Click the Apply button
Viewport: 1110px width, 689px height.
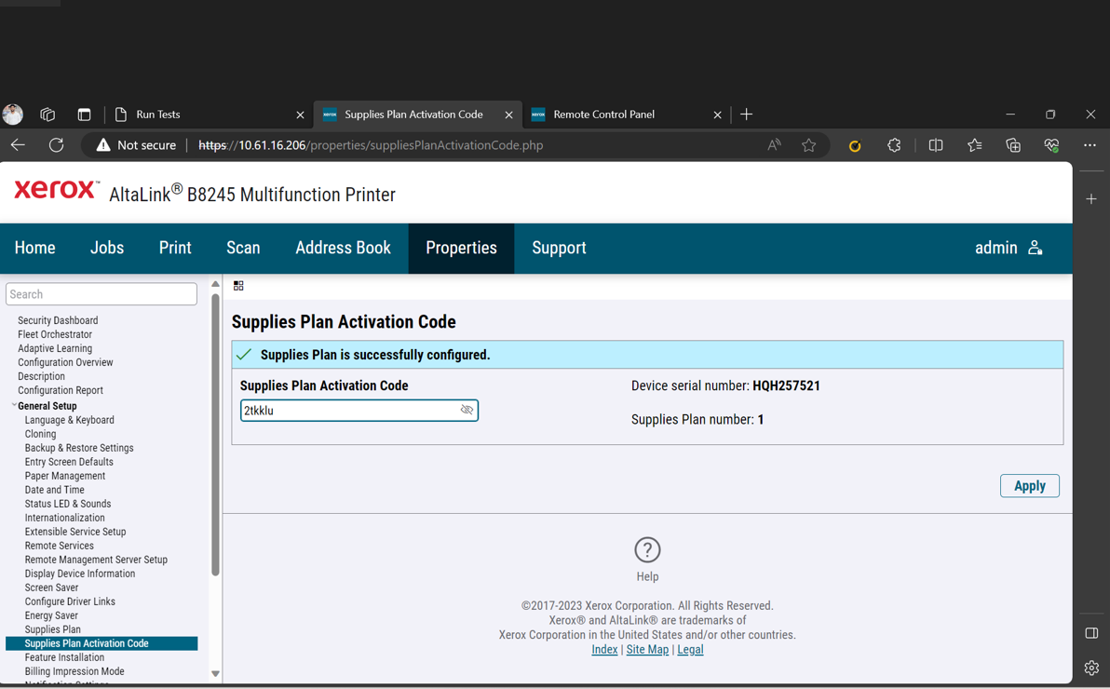point(1029,486)
